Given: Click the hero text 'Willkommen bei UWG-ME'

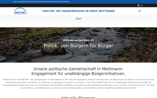Looking at the screenshot, I should click(x=78, y=40).
